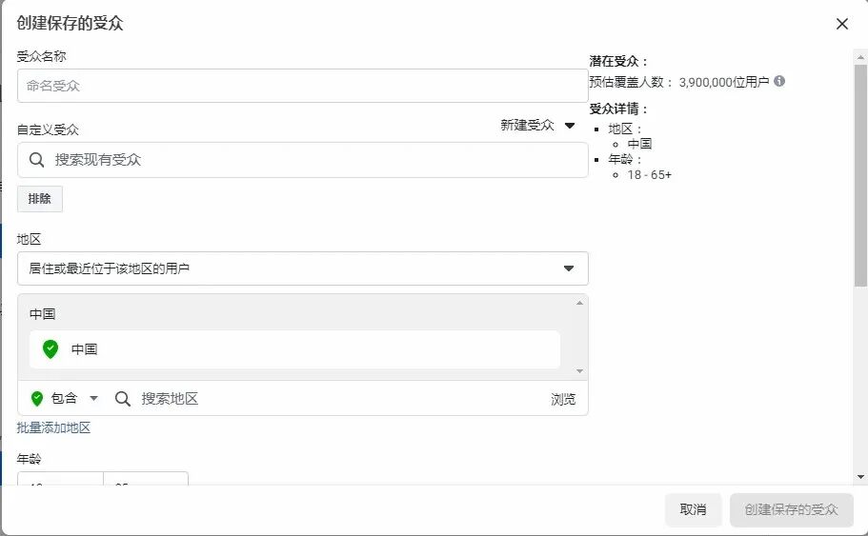Select the 中国 location row
This screenshot has width=868, height=536.
(294, 349)
